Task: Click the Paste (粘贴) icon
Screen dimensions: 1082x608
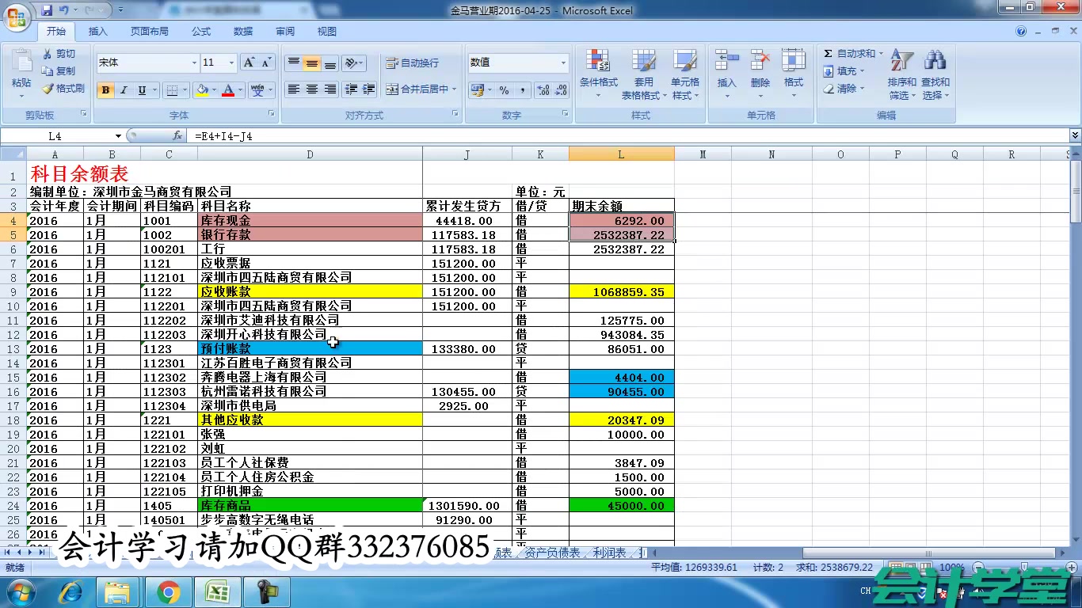Action: pyautogui.click(x=20, y=71)
